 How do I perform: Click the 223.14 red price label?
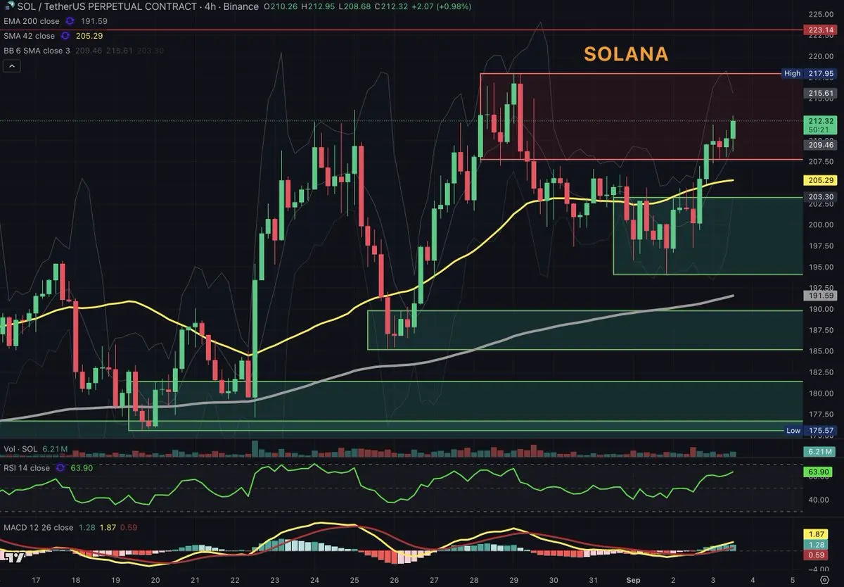(819, 30)
